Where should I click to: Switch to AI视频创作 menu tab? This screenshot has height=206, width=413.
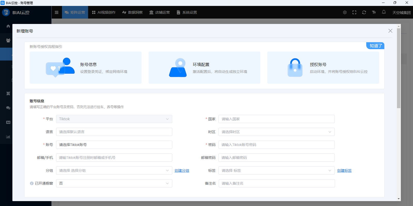coord(104,12)
